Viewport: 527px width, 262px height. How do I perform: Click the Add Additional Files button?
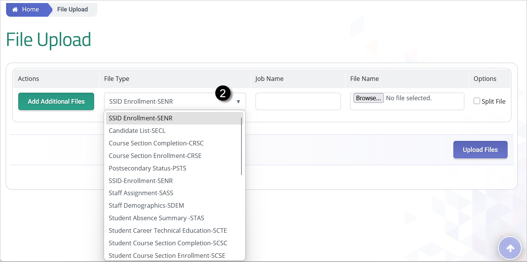tap(56, 101)
